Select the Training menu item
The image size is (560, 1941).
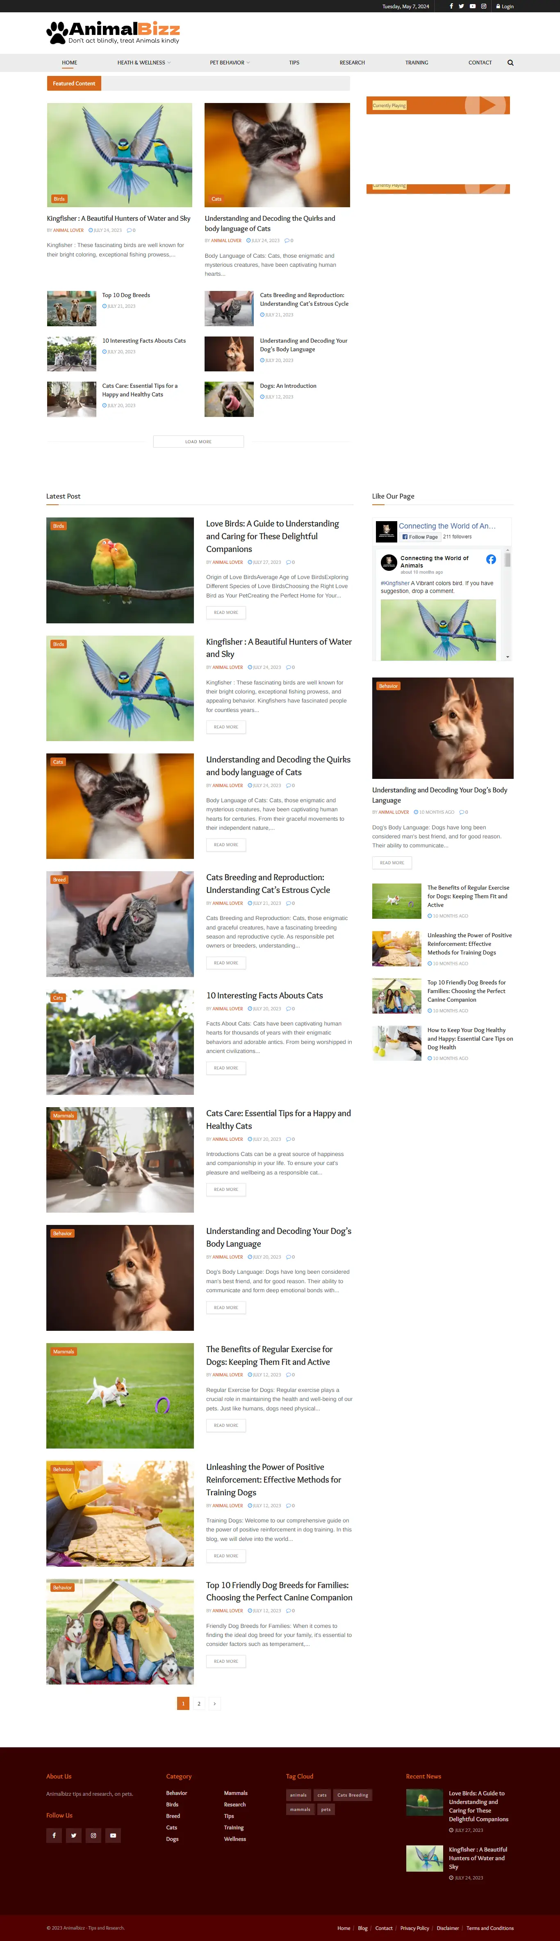pos(416,62)
